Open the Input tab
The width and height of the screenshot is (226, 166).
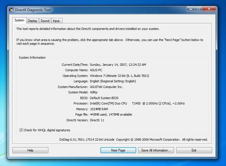click(56, 21)
